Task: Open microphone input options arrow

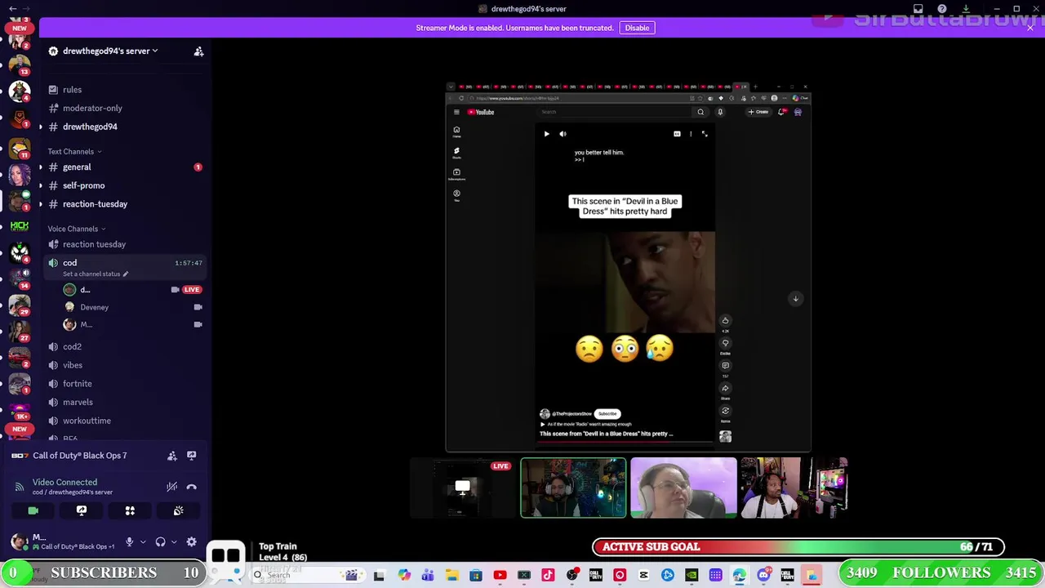Action: point(143,541)
